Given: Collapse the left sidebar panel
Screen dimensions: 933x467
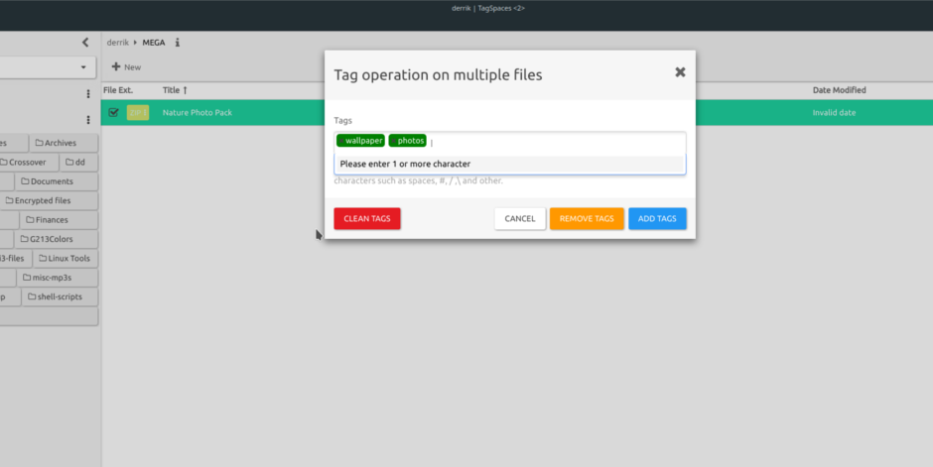Looking at the screenshot, I should [x=85, y=43].
